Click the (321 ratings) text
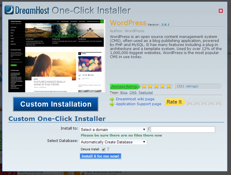This screenshot has height=175, width=231. tap(188, 86)
